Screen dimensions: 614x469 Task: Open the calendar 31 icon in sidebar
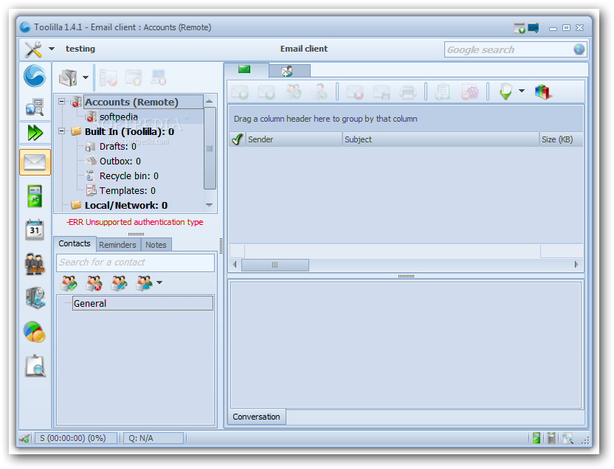pyautogui.click(x=35, y=229)
